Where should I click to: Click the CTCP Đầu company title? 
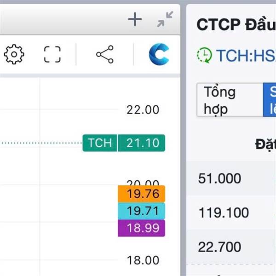click(236, 24)
